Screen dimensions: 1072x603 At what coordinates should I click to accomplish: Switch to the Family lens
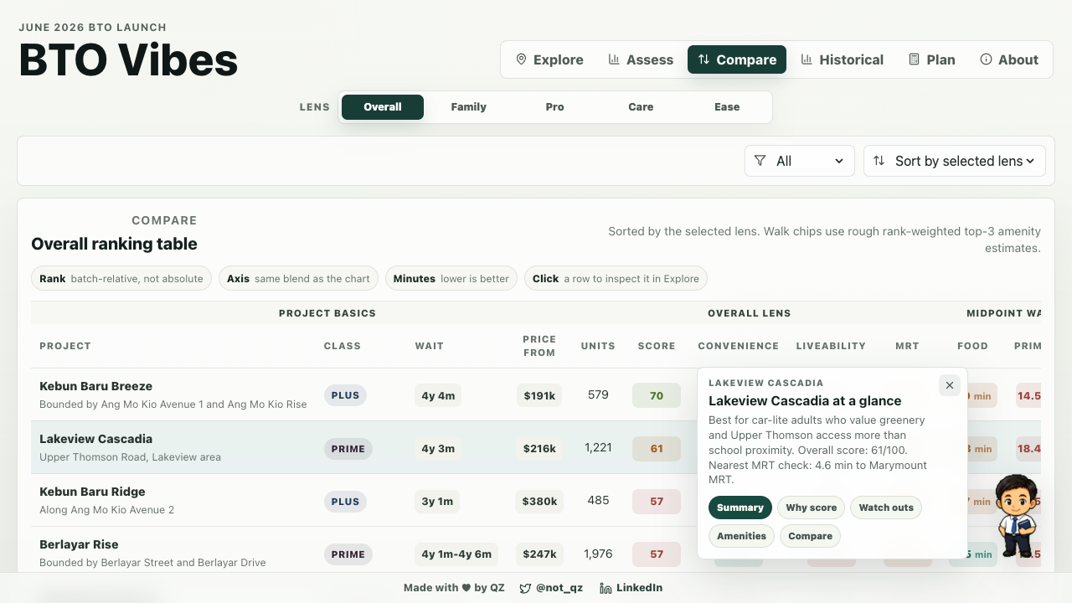(x=469, y=107)
